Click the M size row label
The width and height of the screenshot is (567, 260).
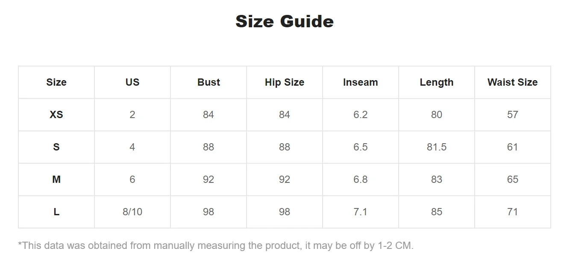(56, 179)
